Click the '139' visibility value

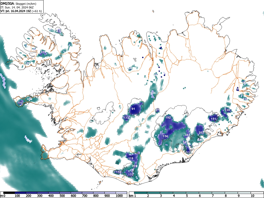pyautogui.click(x=227, y=110)
